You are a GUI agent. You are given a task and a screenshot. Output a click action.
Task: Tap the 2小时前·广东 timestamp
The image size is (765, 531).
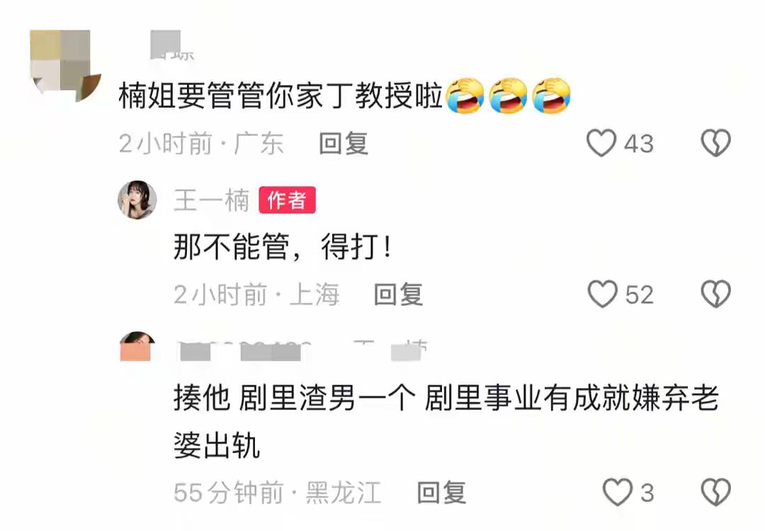(201, 144)
